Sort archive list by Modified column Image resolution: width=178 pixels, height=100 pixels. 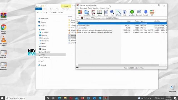(157, 21)
